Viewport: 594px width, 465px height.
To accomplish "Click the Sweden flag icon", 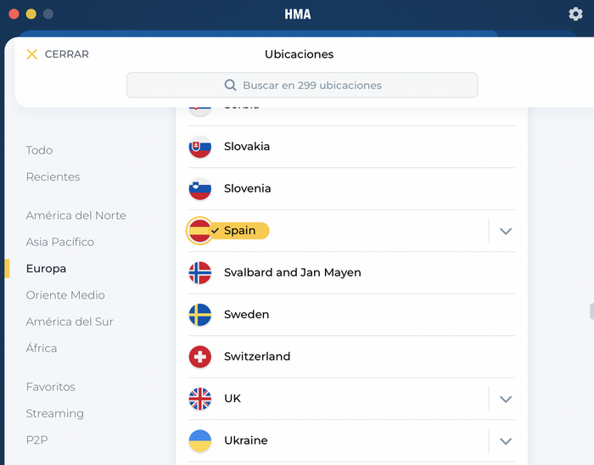I will point(200,315).
